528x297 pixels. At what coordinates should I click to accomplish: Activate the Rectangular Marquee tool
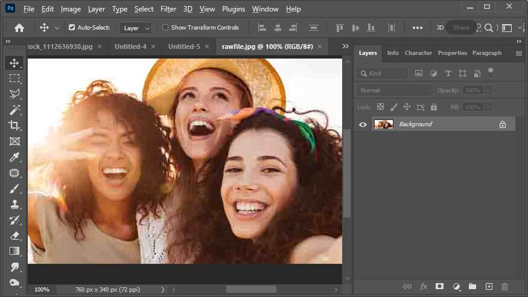tap(14, 78)
